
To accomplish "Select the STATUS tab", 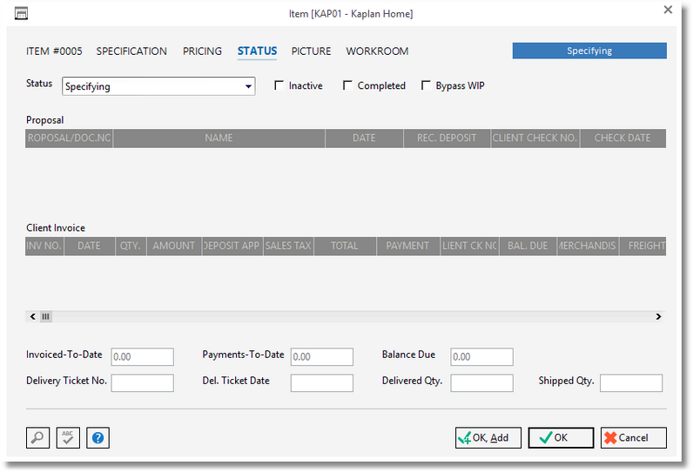I will (x=257, y=51).
